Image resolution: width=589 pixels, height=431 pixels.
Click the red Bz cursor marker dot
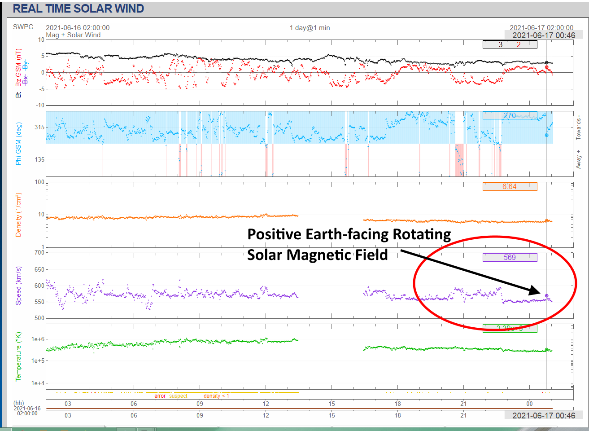pos(546,67)
